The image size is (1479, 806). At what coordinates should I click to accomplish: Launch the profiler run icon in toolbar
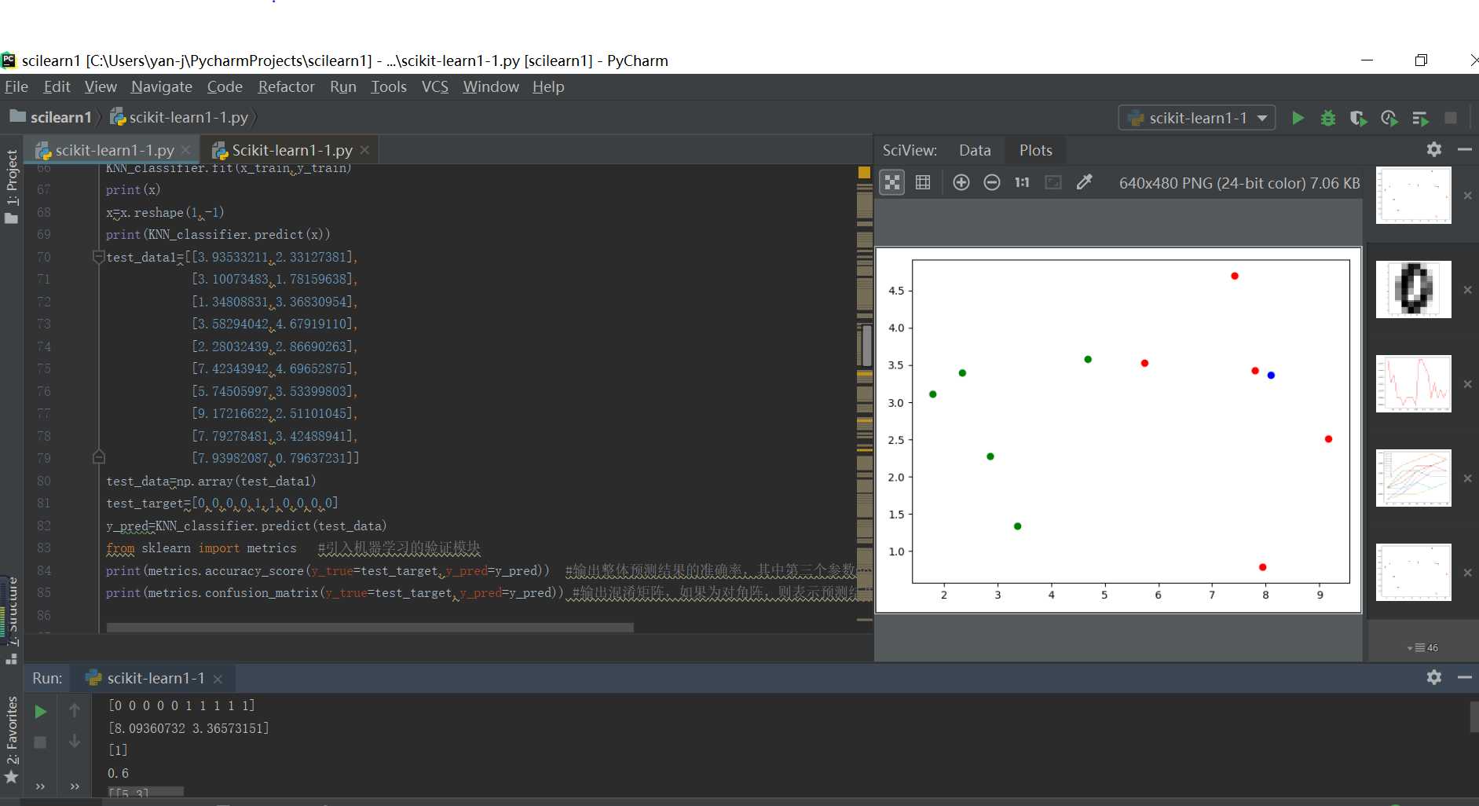tap(1389, 118)
